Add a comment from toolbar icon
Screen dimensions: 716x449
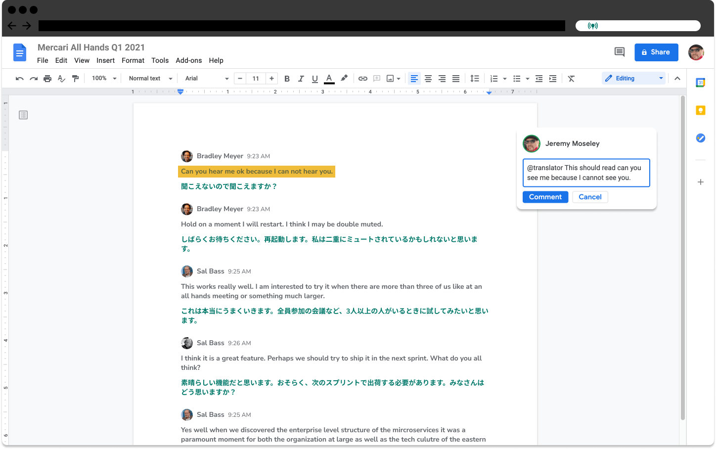[377, 79]
